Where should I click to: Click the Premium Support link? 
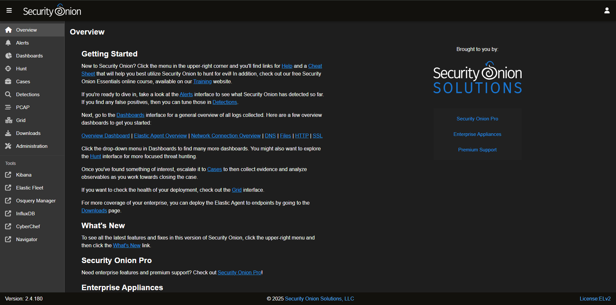(477, 150)
